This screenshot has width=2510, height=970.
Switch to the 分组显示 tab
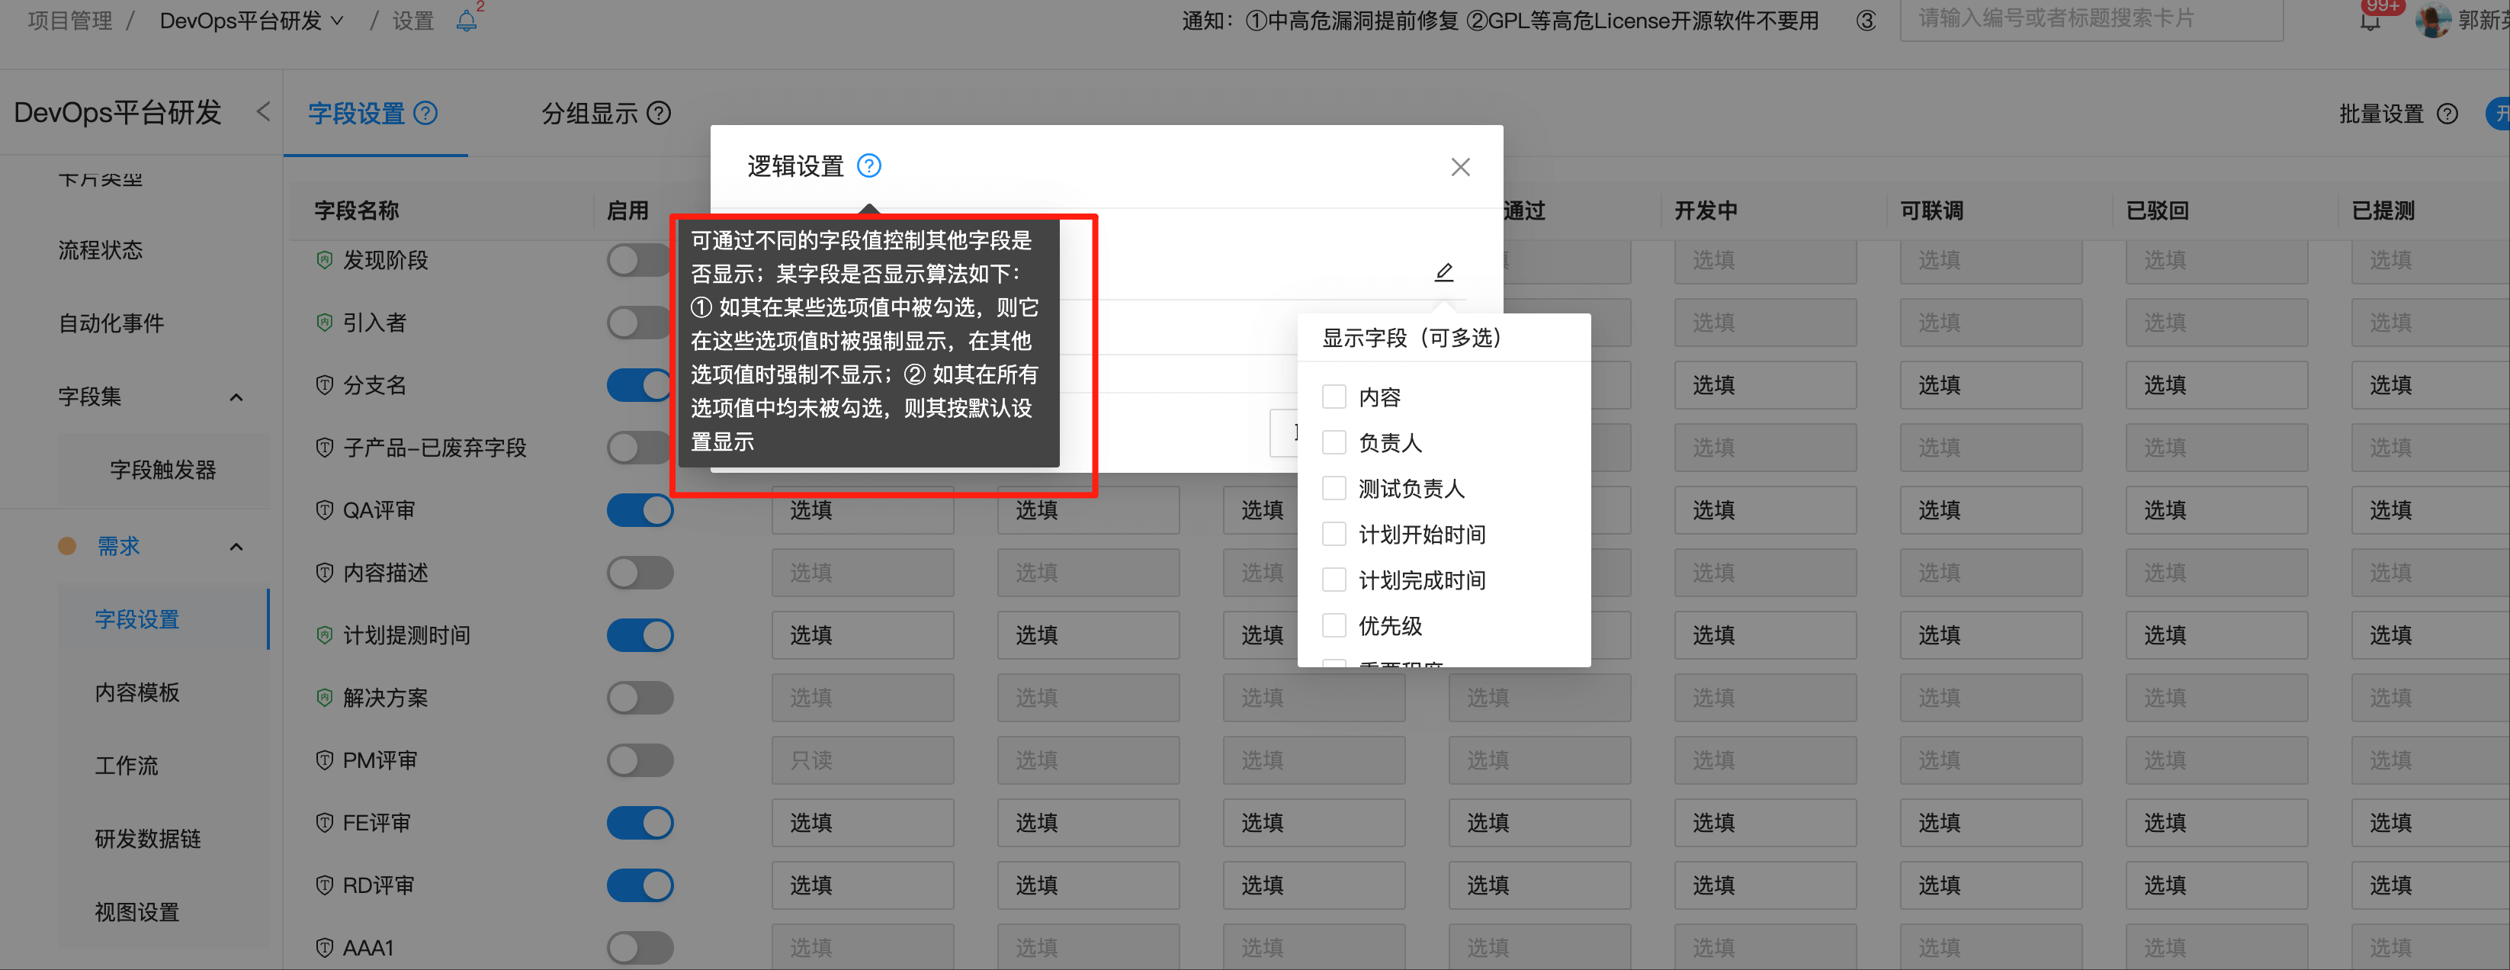(x=588, y=113)
